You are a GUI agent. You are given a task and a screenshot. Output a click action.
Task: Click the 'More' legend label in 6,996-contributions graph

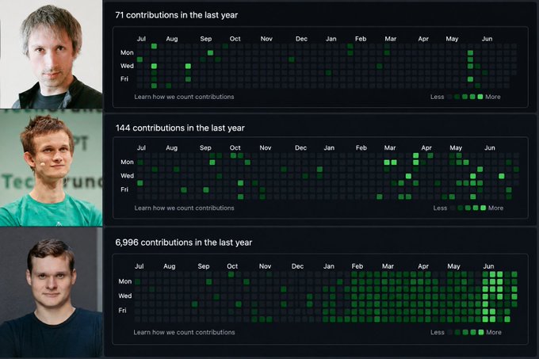494,332
